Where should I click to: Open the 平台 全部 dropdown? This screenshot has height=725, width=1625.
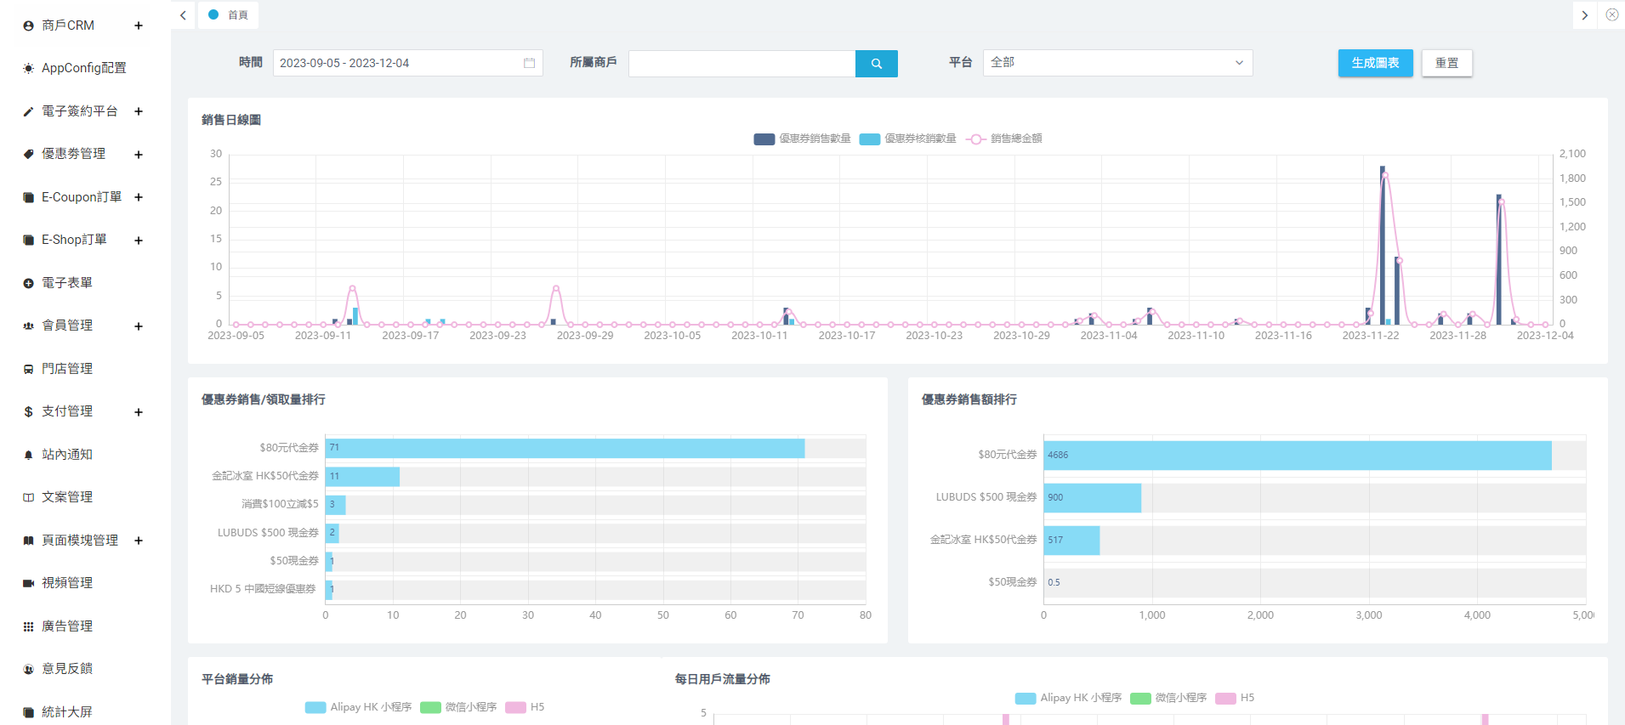tap(1117, 63)
